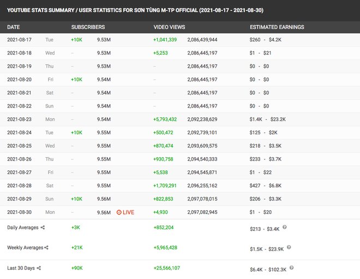The width and height of the screenshot is (360, 279).
Task: Select date 2021-08-17
Action: [19, 40]
